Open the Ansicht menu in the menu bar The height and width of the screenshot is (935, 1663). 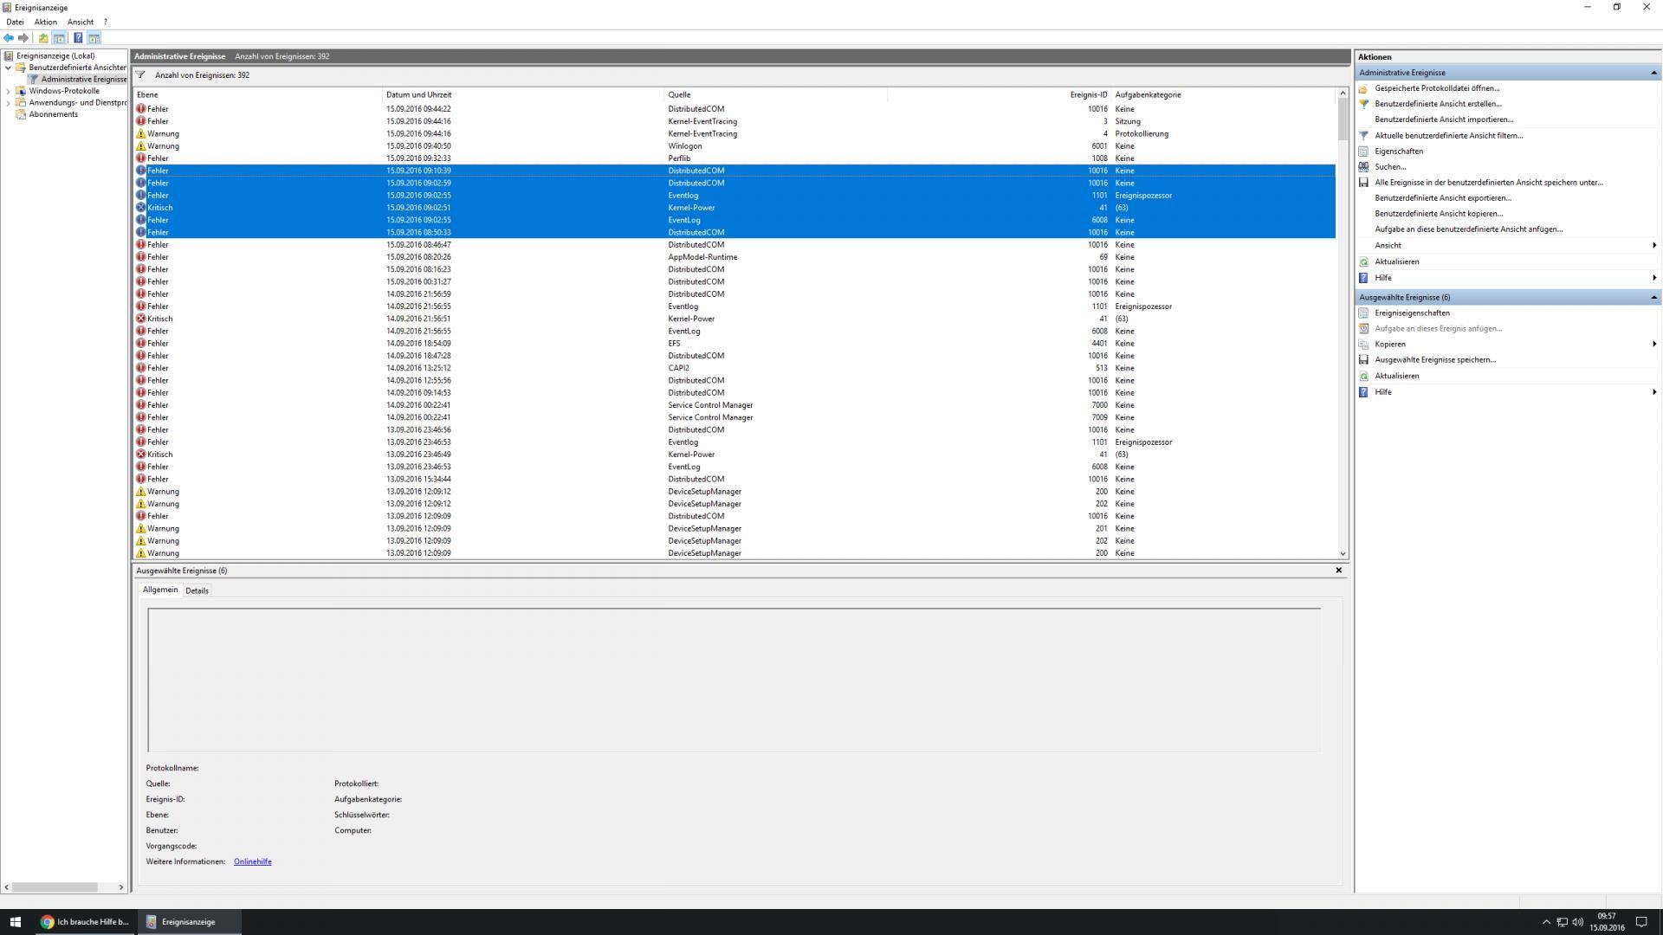[81, 22]
